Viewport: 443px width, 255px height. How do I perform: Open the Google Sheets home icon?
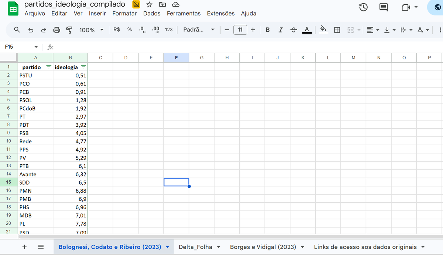point(13,9)
